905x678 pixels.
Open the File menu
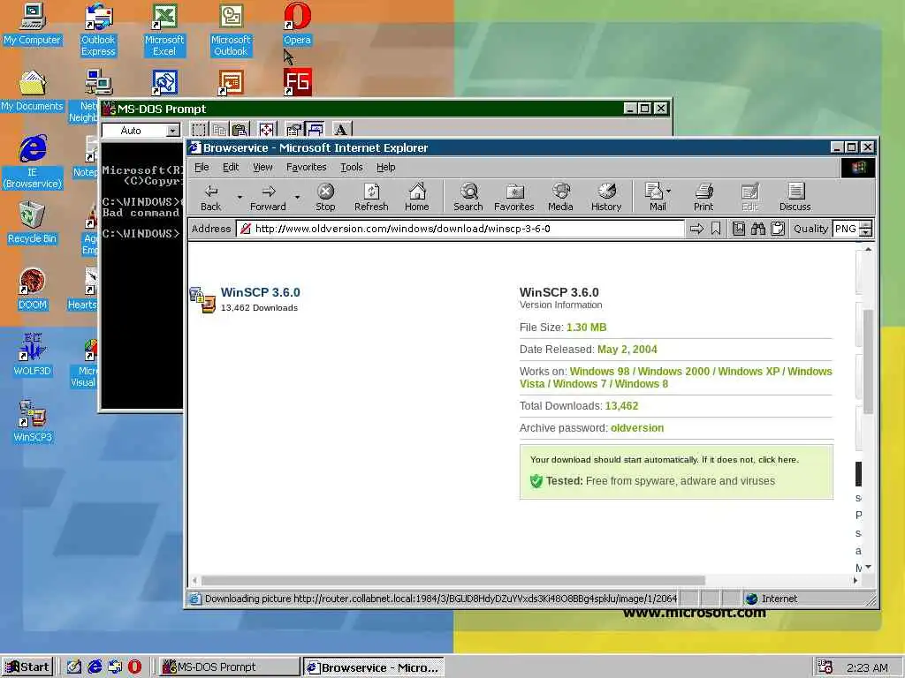[202, 167]
